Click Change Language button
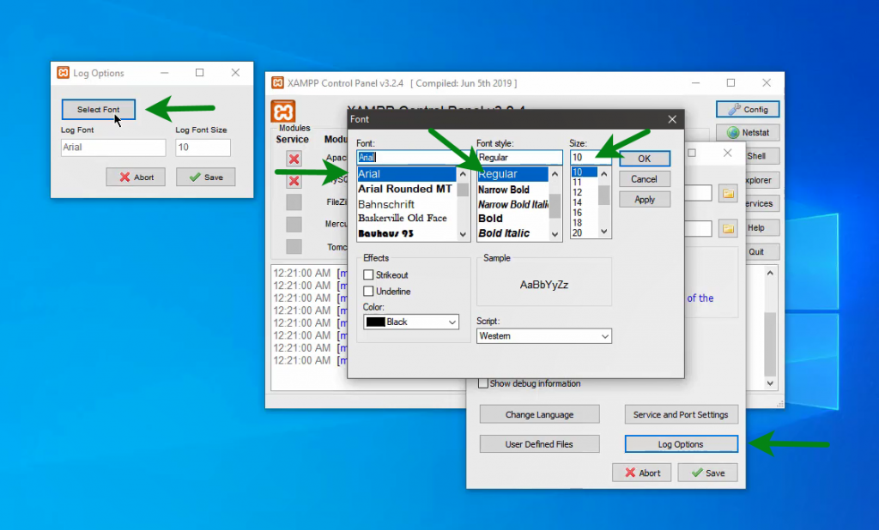 pyautogui.click(x=539, y=414)
